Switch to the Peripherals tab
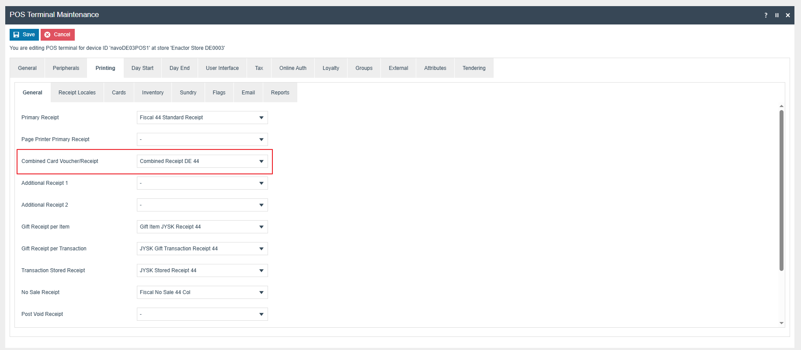 pos(66,68)
